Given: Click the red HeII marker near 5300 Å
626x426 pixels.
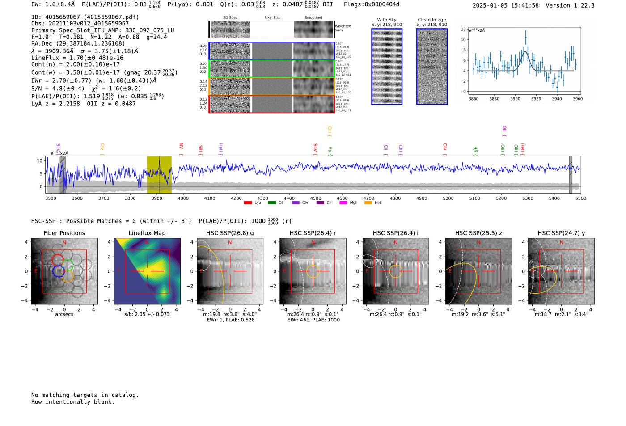Looking at the screenshot, I should pos(523,150).
